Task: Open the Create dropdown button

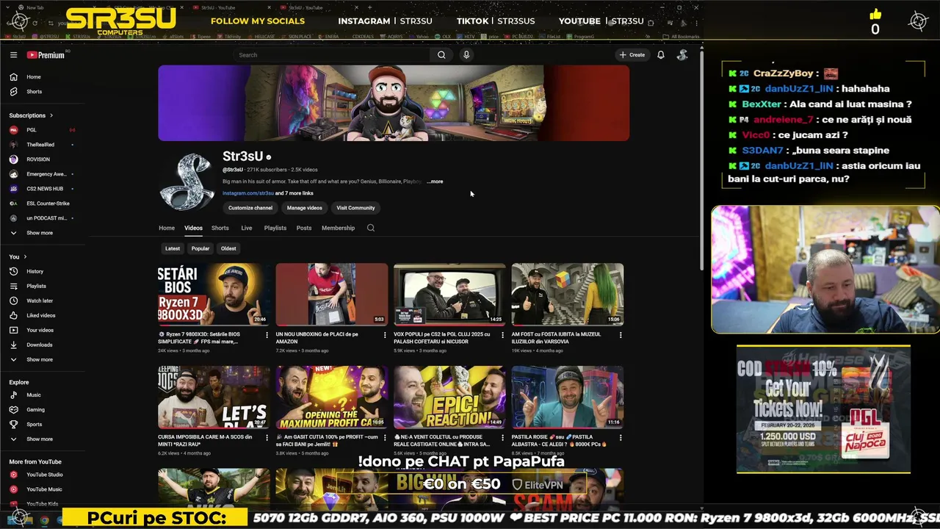Action: [632, 55]
